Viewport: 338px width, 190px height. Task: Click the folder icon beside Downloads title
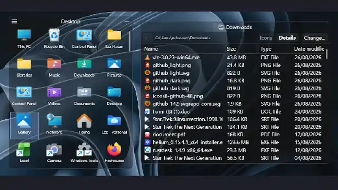(x=221, y=27)
